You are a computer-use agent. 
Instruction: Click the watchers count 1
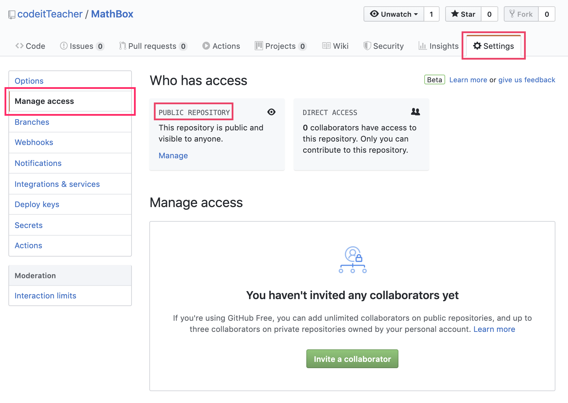click(431, 14)
